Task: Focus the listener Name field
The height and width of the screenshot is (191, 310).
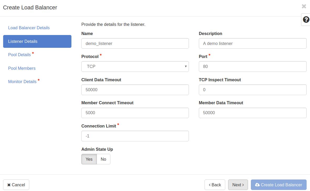Action: 135,43
